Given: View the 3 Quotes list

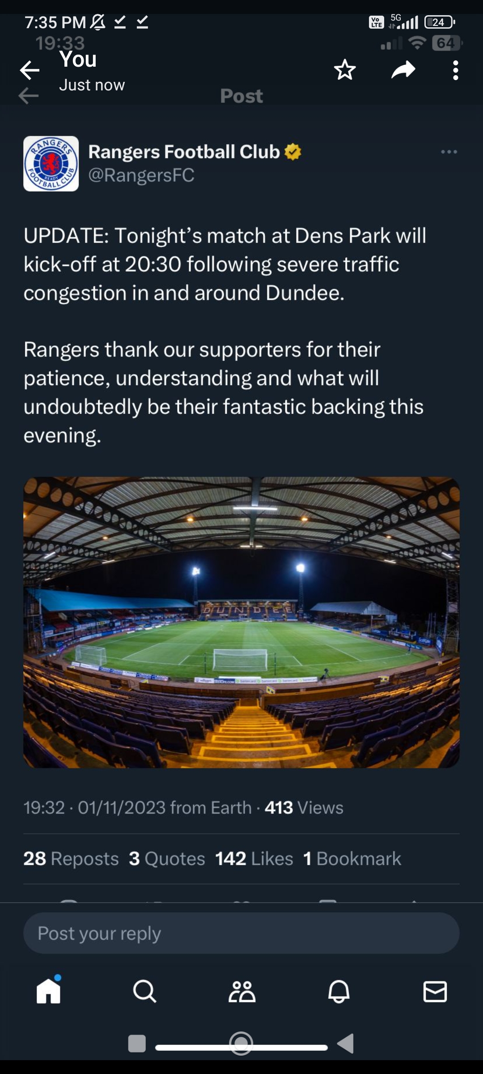Looking at the screenshot, I should tap(167, 859).
